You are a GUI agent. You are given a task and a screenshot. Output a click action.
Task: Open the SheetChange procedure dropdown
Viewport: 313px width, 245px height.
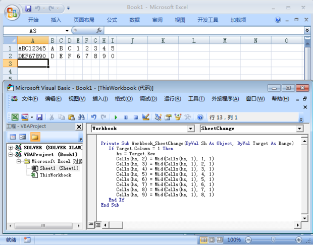299,129
